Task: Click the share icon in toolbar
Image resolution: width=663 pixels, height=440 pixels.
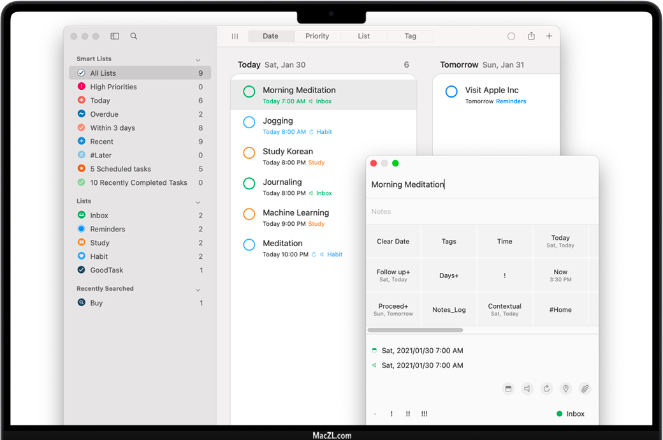Action: (x=531, y=36)
